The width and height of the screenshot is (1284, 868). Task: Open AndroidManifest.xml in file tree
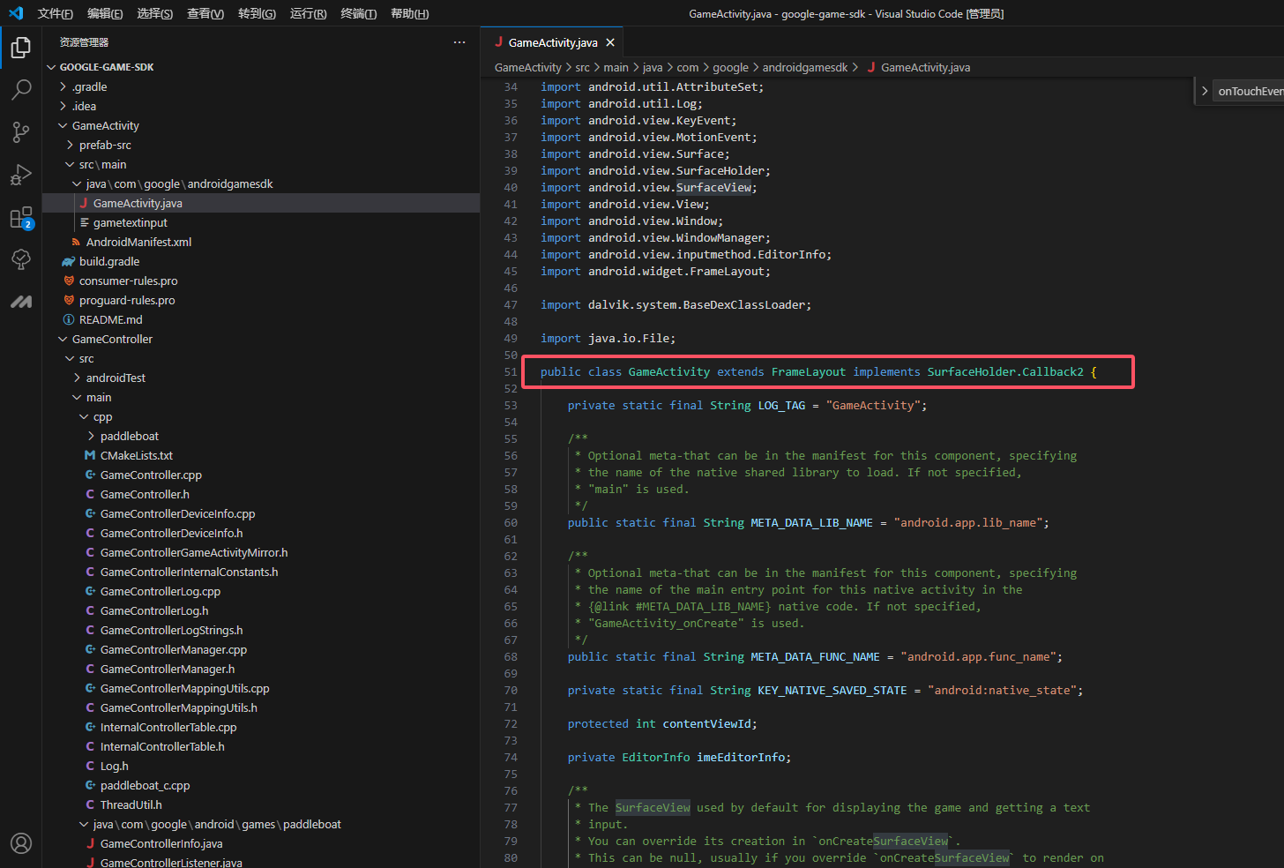coord(138,243)
